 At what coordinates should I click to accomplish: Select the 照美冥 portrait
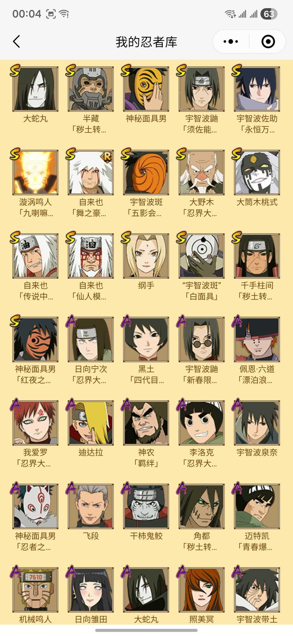(202, 590)
